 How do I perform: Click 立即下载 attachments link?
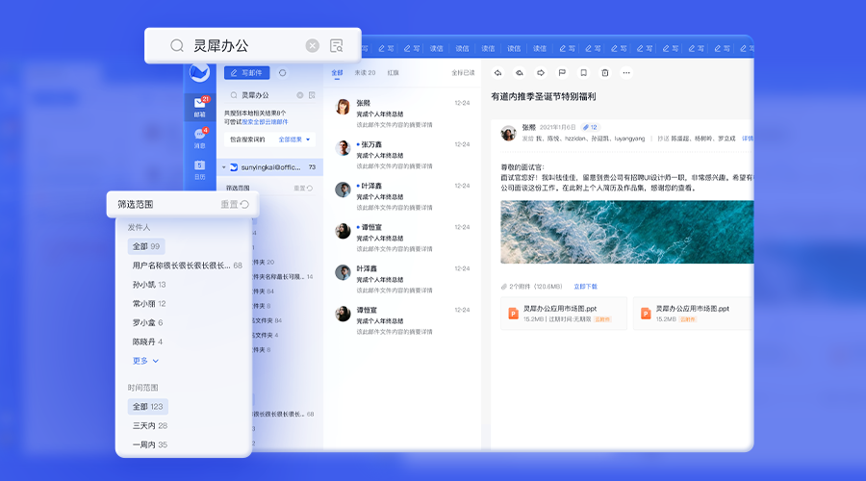585,287
